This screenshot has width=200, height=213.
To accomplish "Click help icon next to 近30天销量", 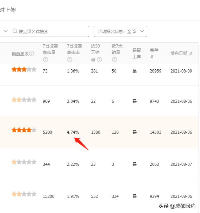I will pos(99,59).
